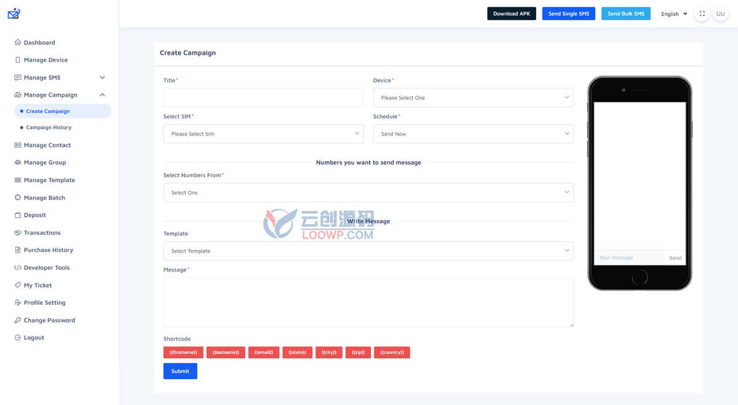Click the Deposit wallet icon
Viewport: 738px width, 405px height.
tap(18, 215)
